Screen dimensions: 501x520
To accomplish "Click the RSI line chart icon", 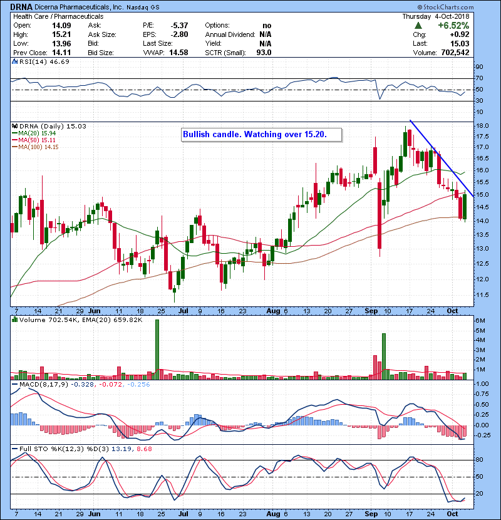I will tap(14, 61).
